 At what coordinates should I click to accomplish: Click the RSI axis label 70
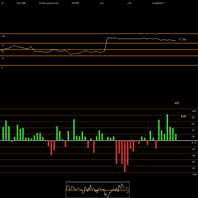pos(3,46)
